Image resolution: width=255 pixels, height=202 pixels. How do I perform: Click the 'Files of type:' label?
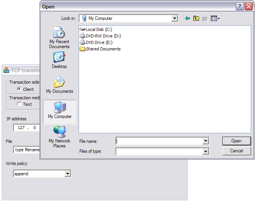(x=90, y=151)
